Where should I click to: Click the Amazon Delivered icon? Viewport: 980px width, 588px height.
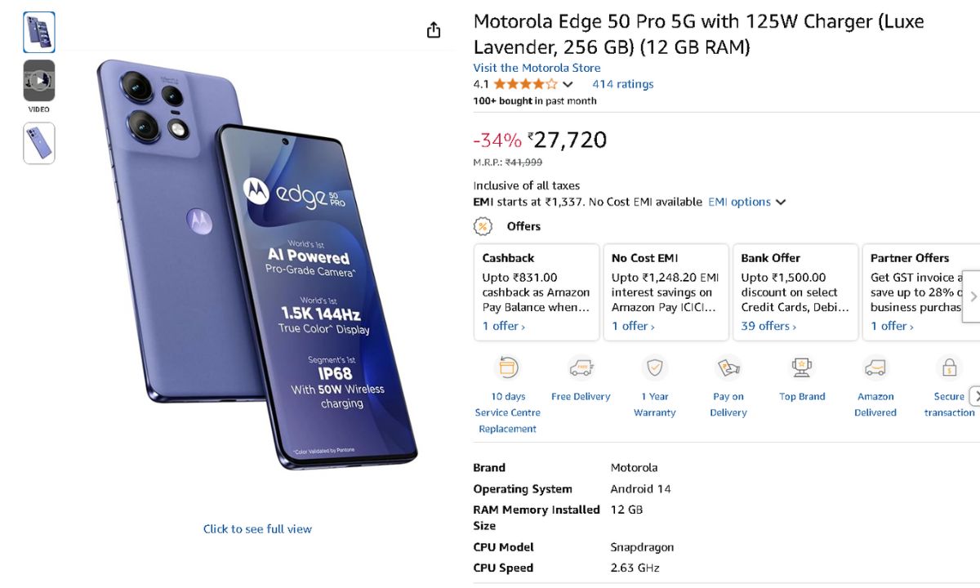click(875, 368)
